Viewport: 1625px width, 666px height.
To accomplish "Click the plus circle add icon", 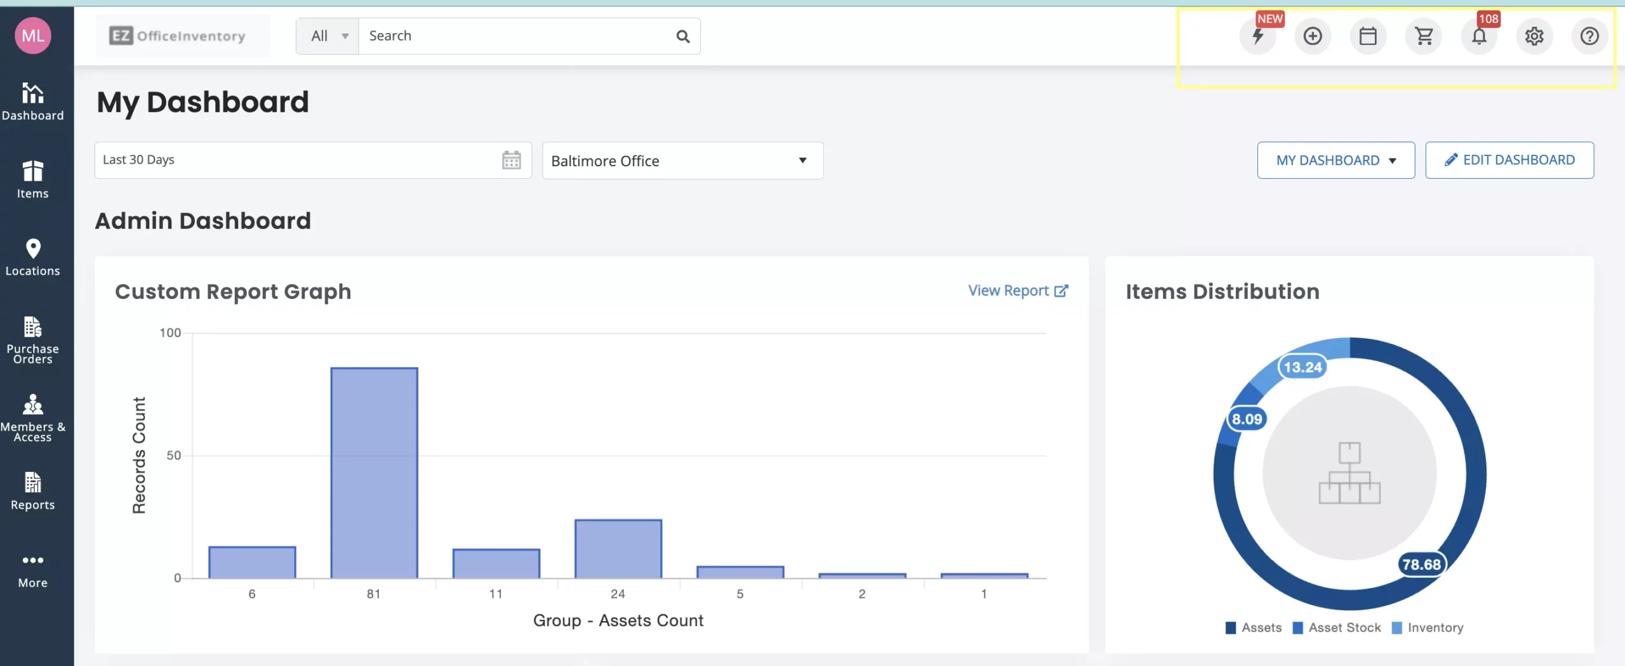I will [x=1313, y=36].
